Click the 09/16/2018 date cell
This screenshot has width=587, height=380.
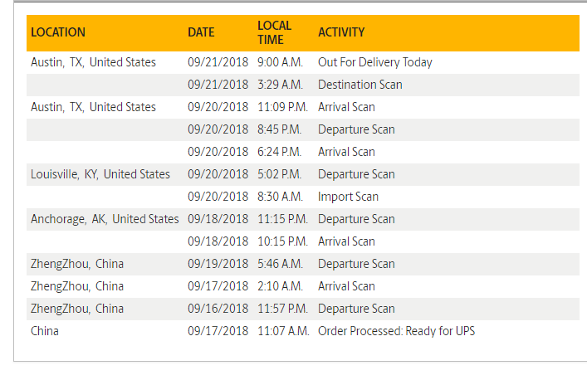click(218, 309)
